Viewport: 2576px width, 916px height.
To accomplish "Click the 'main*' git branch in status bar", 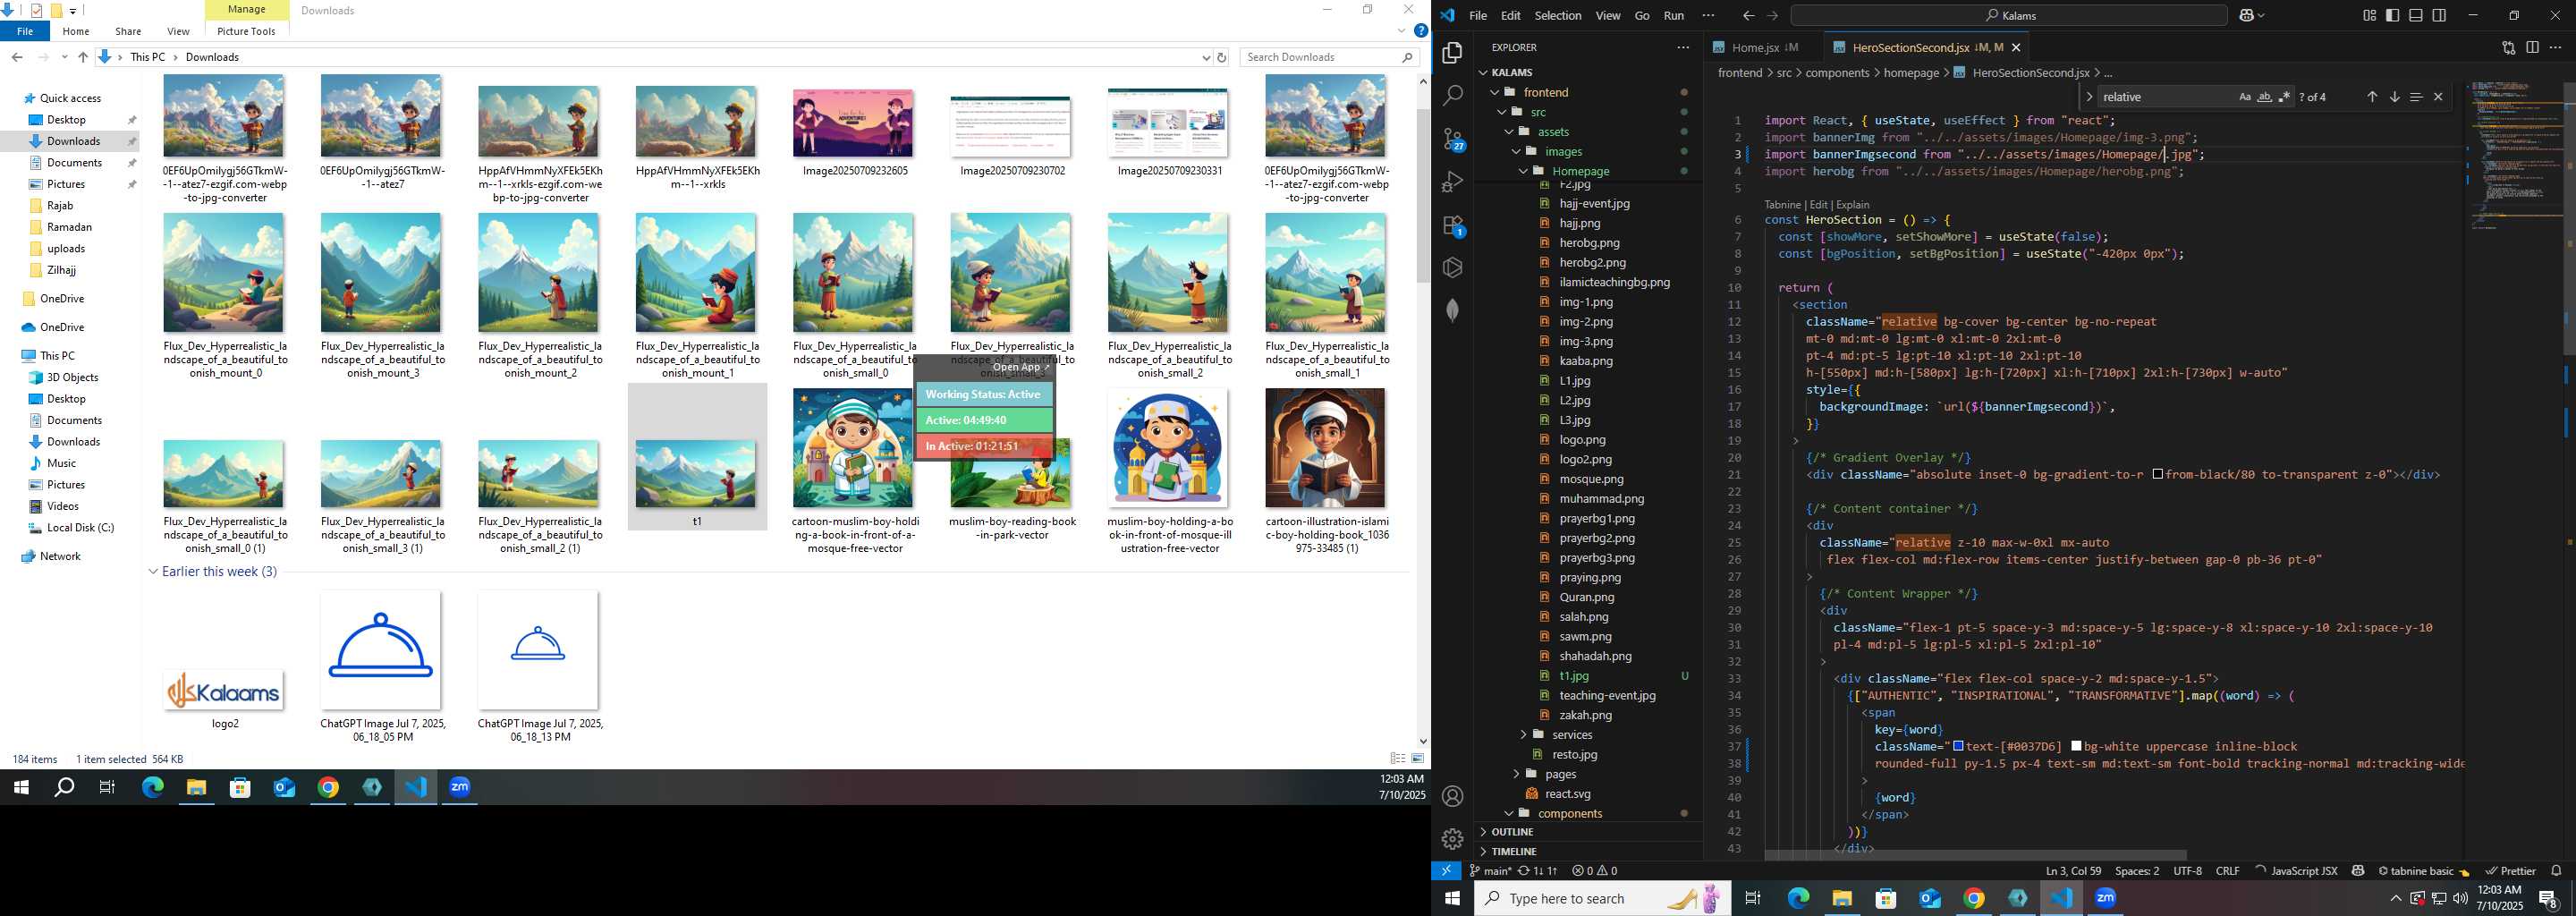I will point(1490,871).
